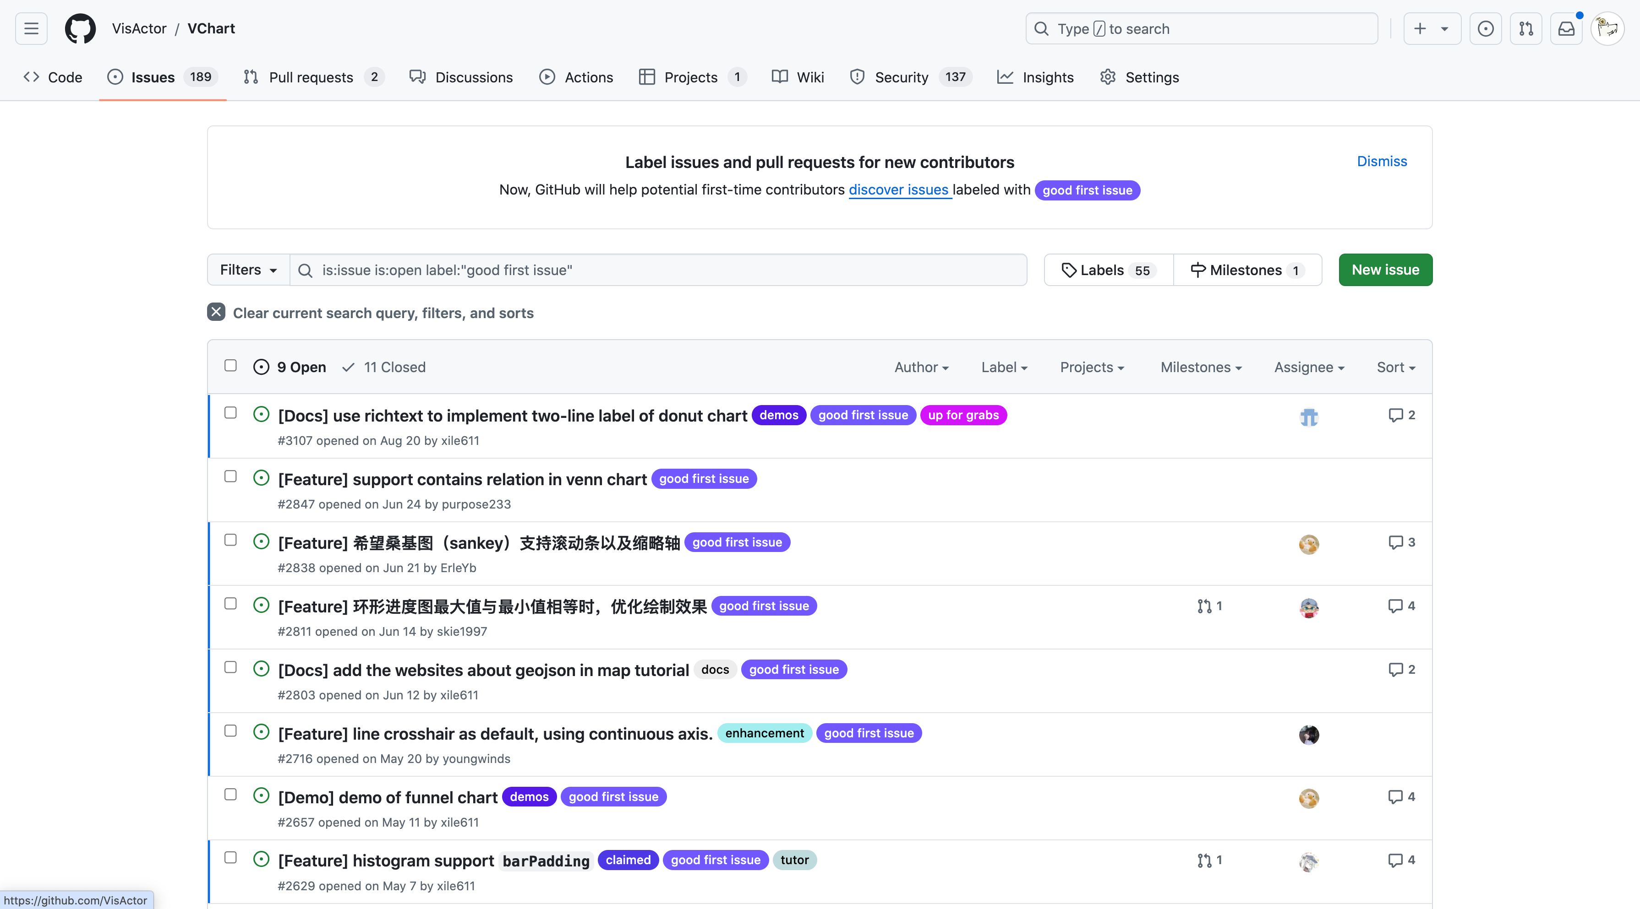Switch to the Pull requests tab
Screen dimensions: 1640x909
311,77
